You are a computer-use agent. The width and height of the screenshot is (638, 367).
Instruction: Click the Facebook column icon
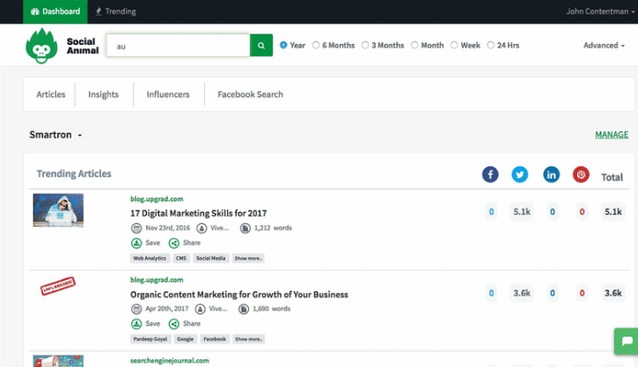coord(490,174)
